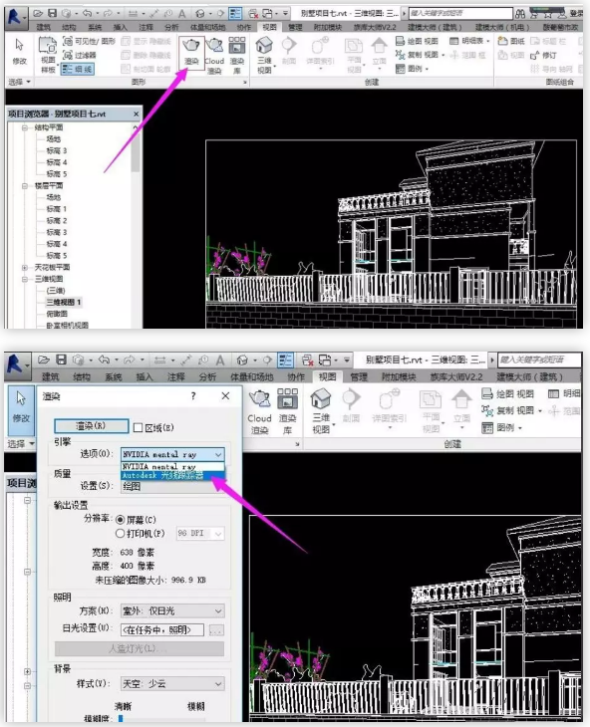Image resolution: width=590 pixels, height=727 pixels.
Task: Close the Render dialog with X
Action: 225,395
